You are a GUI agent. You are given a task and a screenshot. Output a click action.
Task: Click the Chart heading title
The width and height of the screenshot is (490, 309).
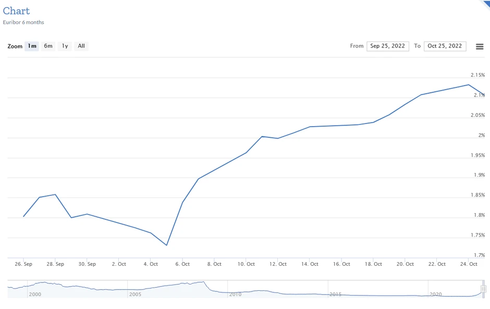[x=16, y=11]
